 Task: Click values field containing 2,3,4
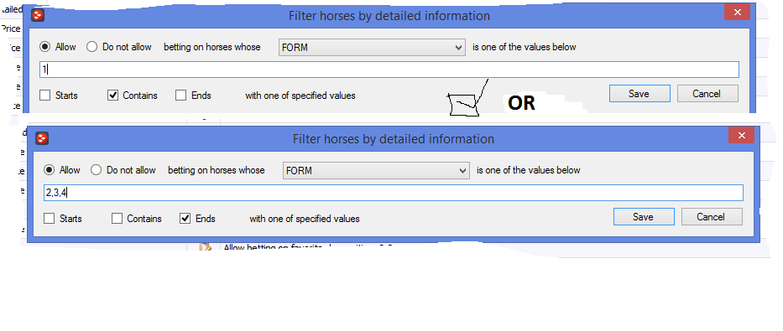point(393,193)
